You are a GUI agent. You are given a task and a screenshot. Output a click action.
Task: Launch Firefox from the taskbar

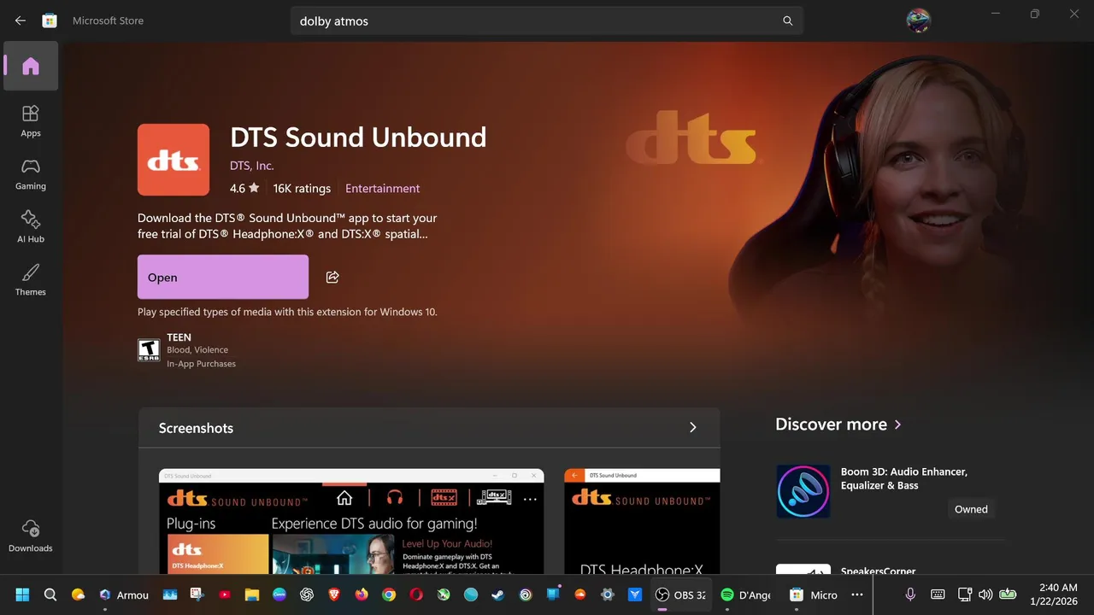[x=362, y=594]
